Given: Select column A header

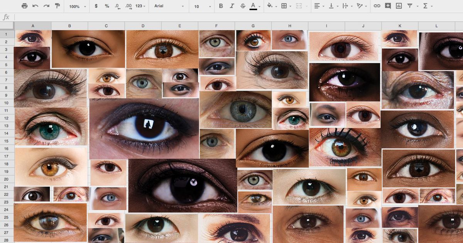Looking at the screenshot, I should 33,26.
